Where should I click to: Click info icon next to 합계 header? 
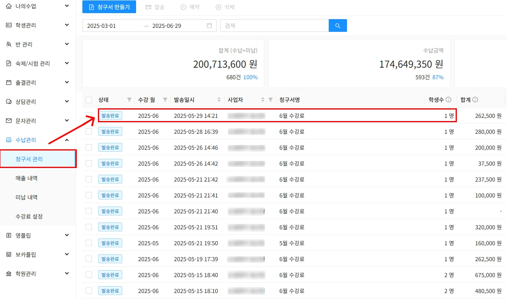coord(475,100)
